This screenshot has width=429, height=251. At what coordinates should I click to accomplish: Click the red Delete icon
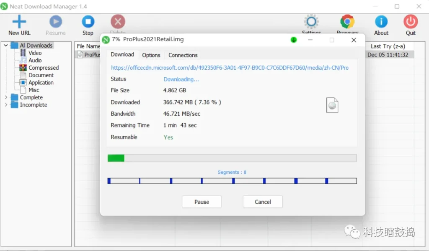coord(118,22)
